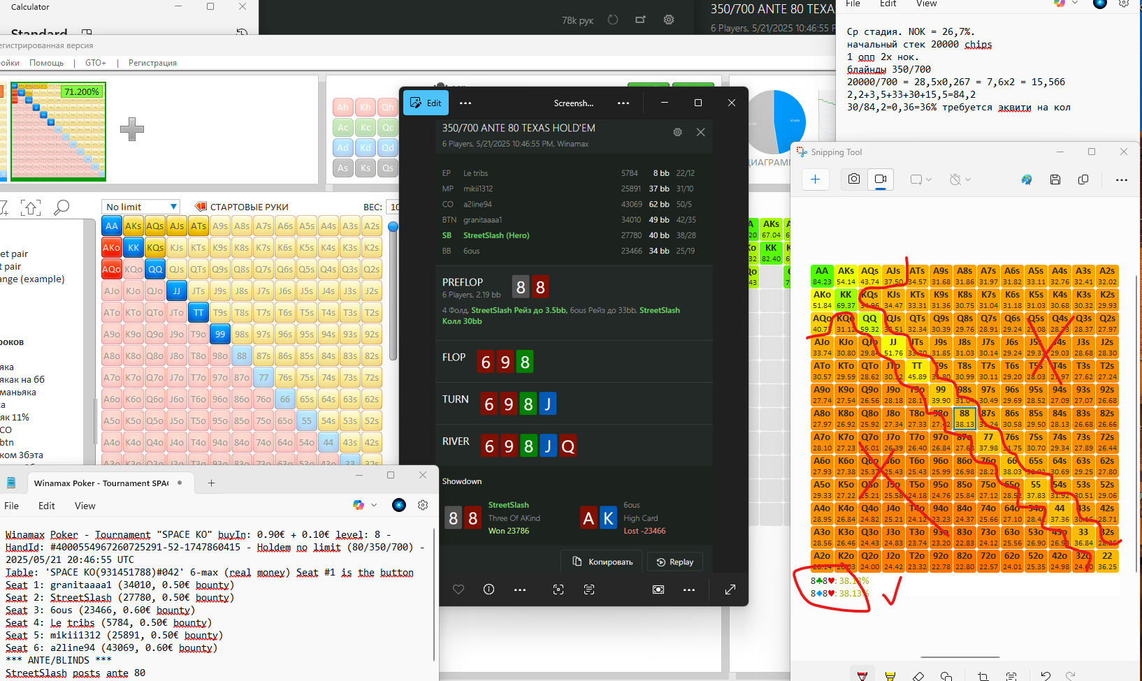The width and height of the screenshot is (1142, 681).
Task: Click the СТАРТОВЫЕ РУКИ label
Action: 250,207
